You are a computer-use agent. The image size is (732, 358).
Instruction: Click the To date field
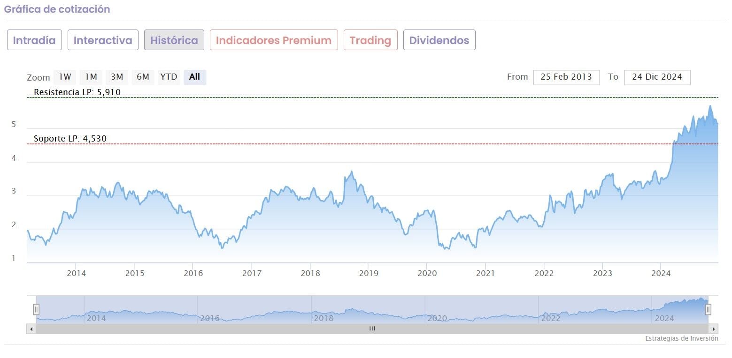[657, 77]
